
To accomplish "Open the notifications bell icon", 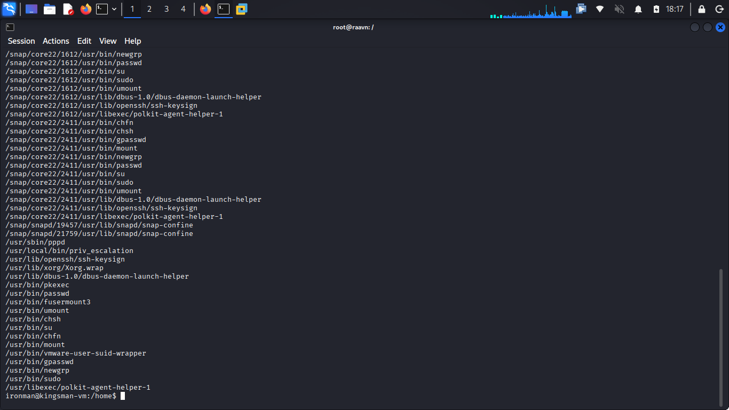I will pos(638,9).
